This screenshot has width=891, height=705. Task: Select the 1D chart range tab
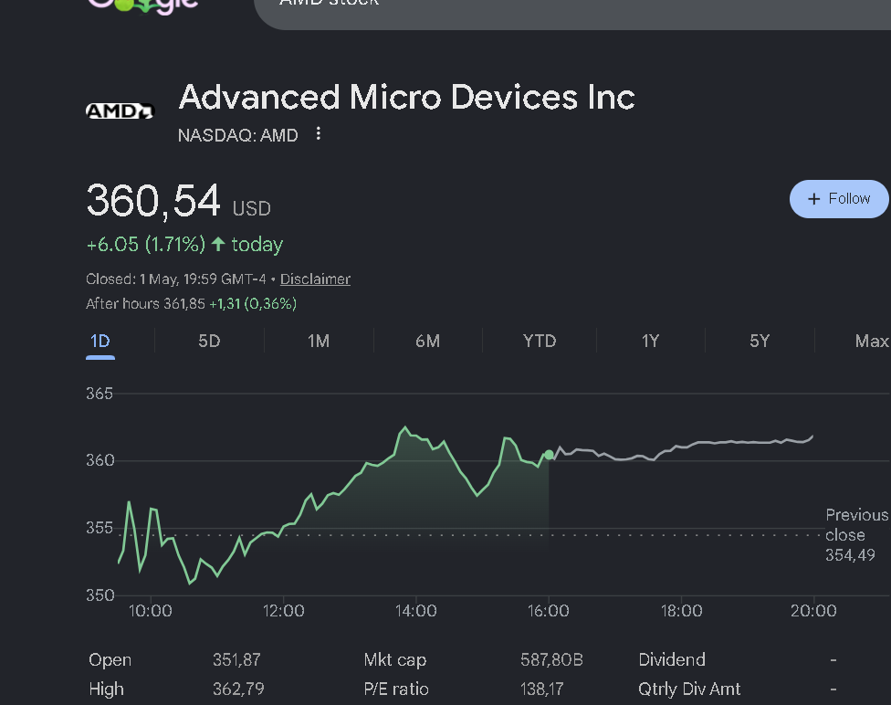[x=100, y=342]
